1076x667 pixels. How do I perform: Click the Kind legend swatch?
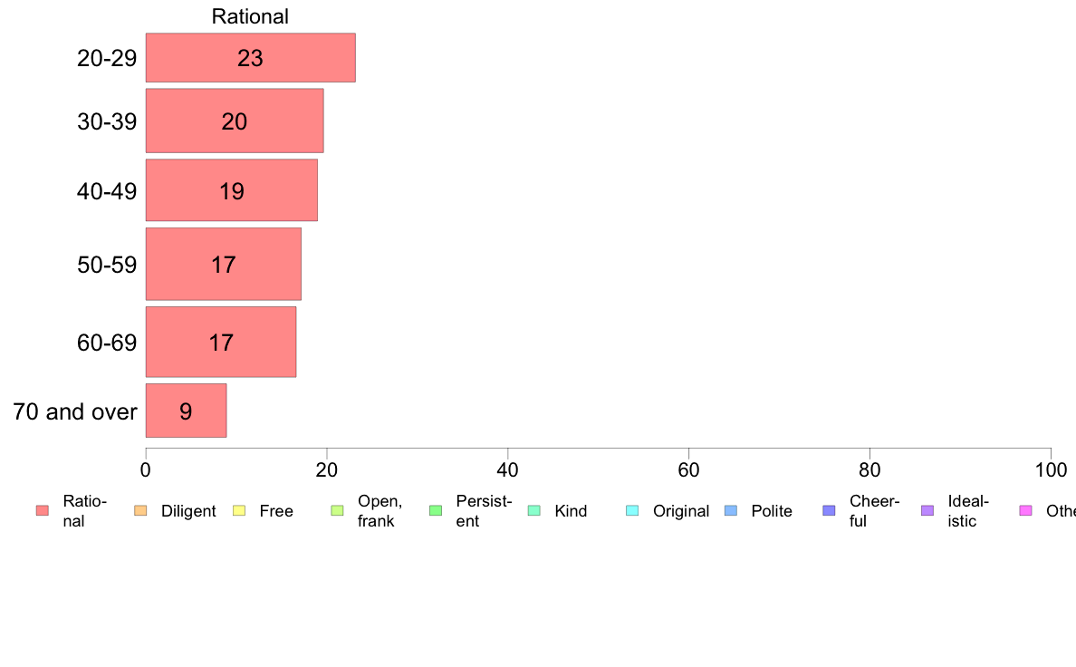533,510
